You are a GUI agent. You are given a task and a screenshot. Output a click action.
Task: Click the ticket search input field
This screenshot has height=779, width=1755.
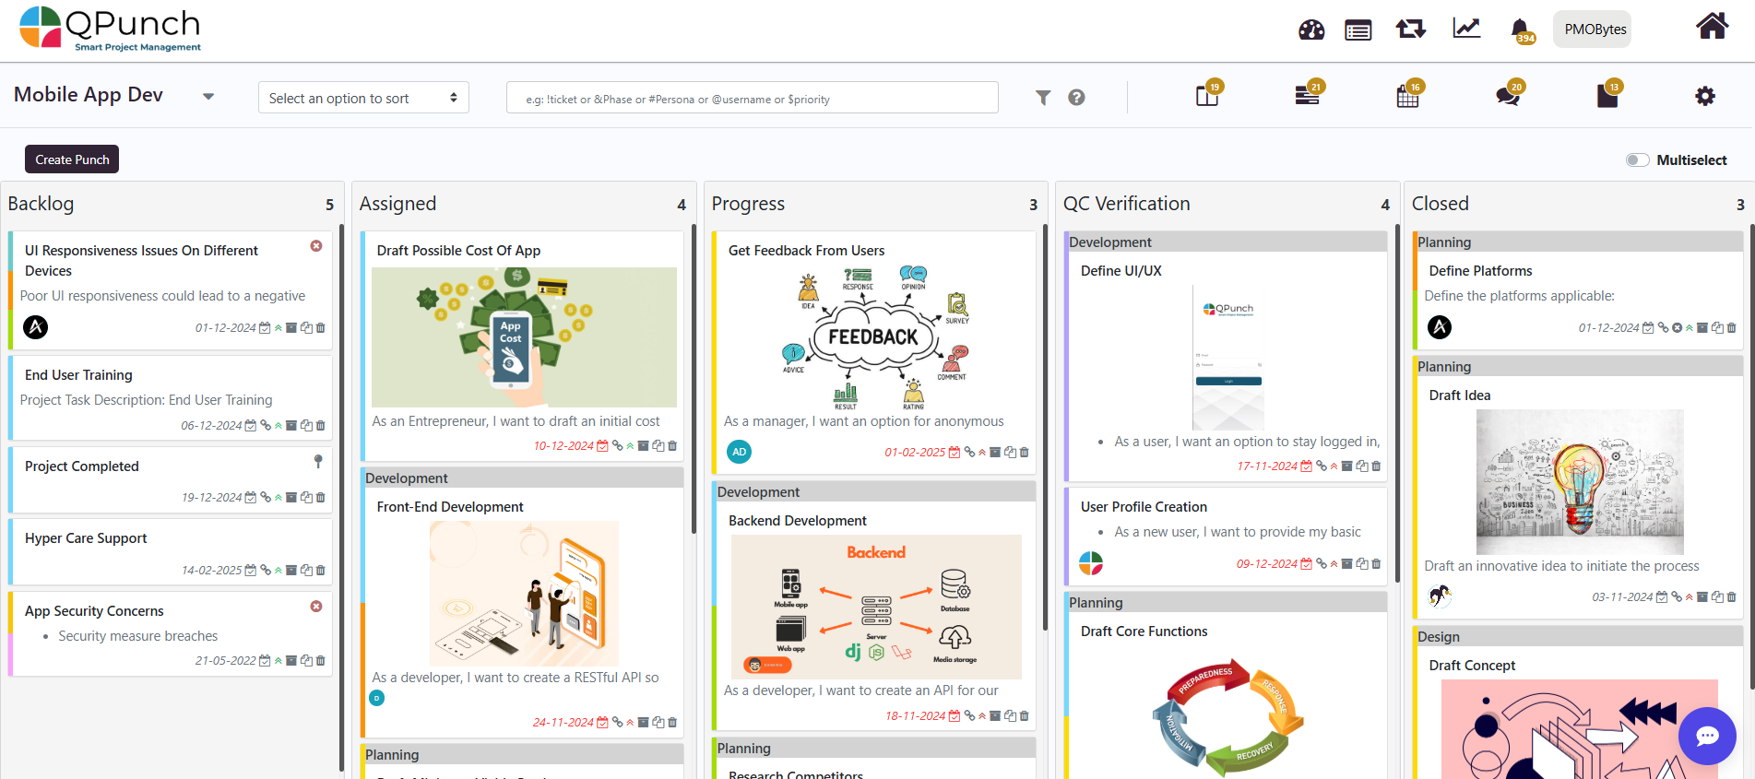[x=752, y=99]
